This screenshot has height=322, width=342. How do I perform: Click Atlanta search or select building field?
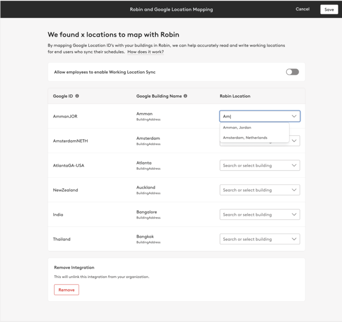[254, 166]
